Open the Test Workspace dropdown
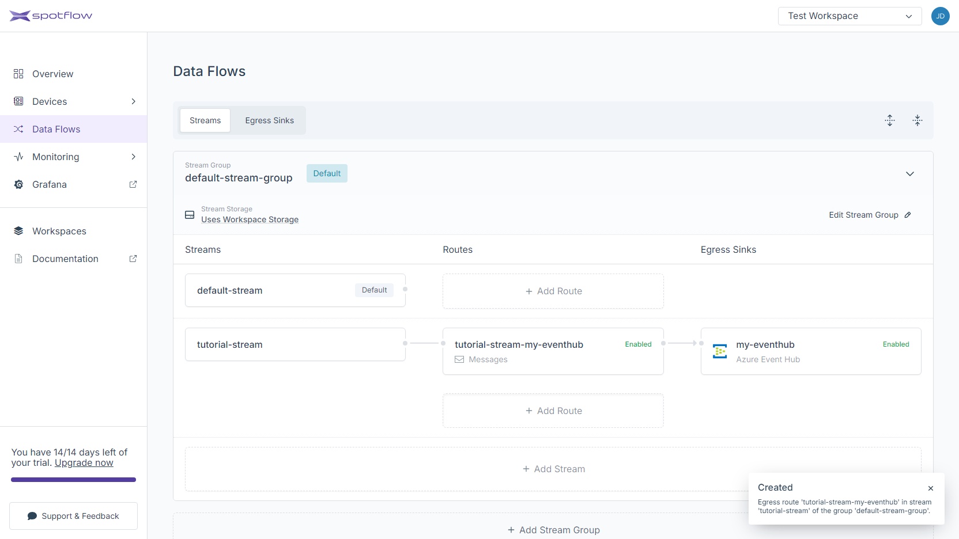Viewport: 959px width, 539px height. point(849,16)
